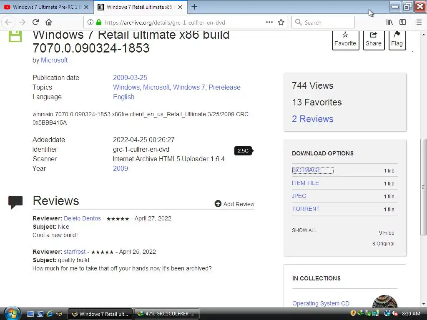
Task: Click Show Desktop in quick launch
Action: tap(30, 314)
